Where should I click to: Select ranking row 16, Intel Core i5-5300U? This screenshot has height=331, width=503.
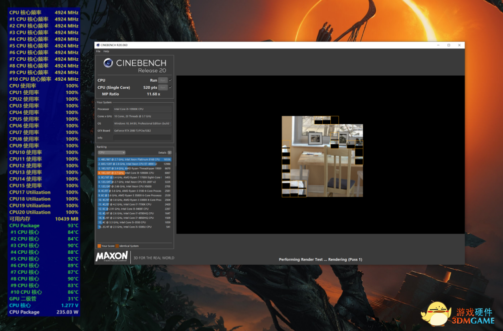coord(134,226)
